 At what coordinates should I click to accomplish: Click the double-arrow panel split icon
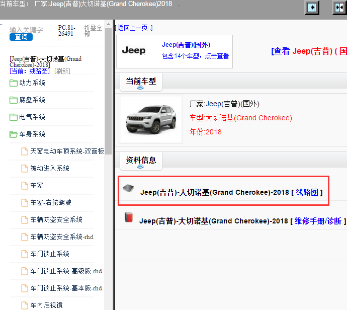[x=339, y=8]
